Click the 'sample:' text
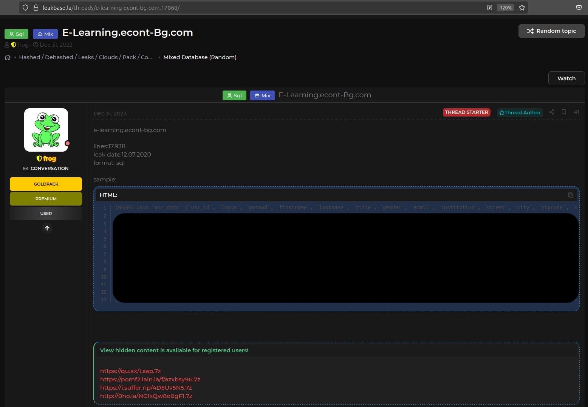 [x=105, y=180]
